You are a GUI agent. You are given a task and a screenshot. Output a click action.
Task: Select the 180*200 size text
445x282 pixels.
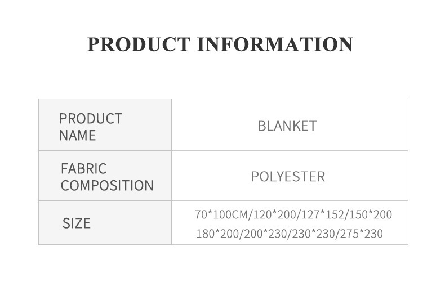click(217, 234)
